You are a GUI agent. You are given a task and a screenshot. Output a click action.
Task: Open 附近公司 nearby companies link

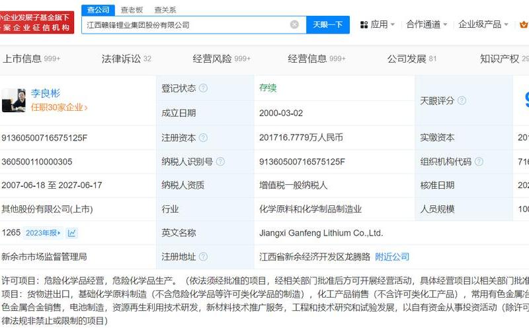tap(392, 257)
